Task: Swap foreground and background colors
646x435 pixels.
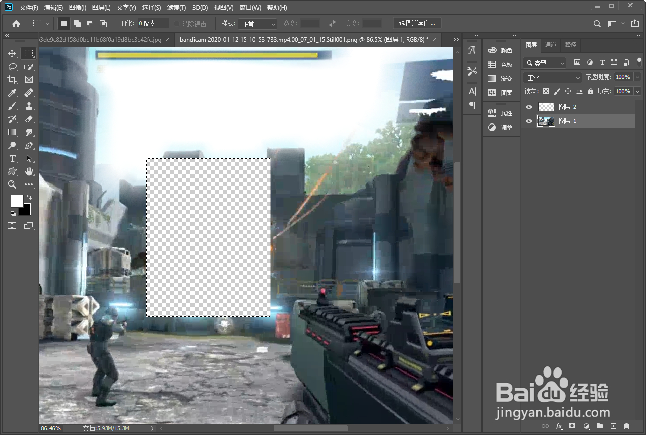Action: [29, 197]
